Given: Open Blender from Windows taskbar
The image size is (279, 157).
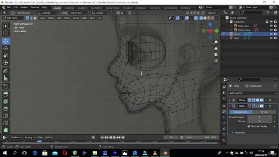Looking at the screenshot, I should pyautogui.click(x=165, y=153).
